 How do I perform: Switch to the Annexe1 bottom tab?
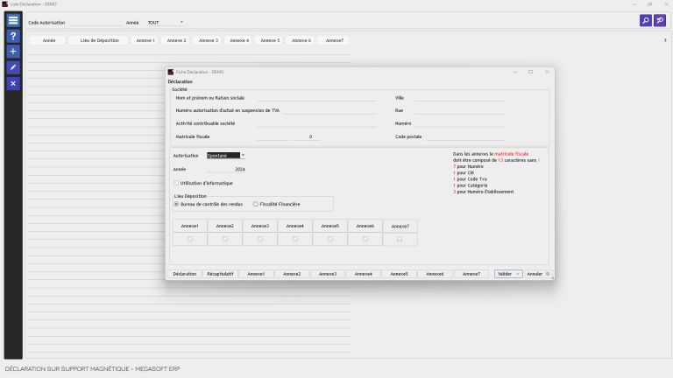256,274
